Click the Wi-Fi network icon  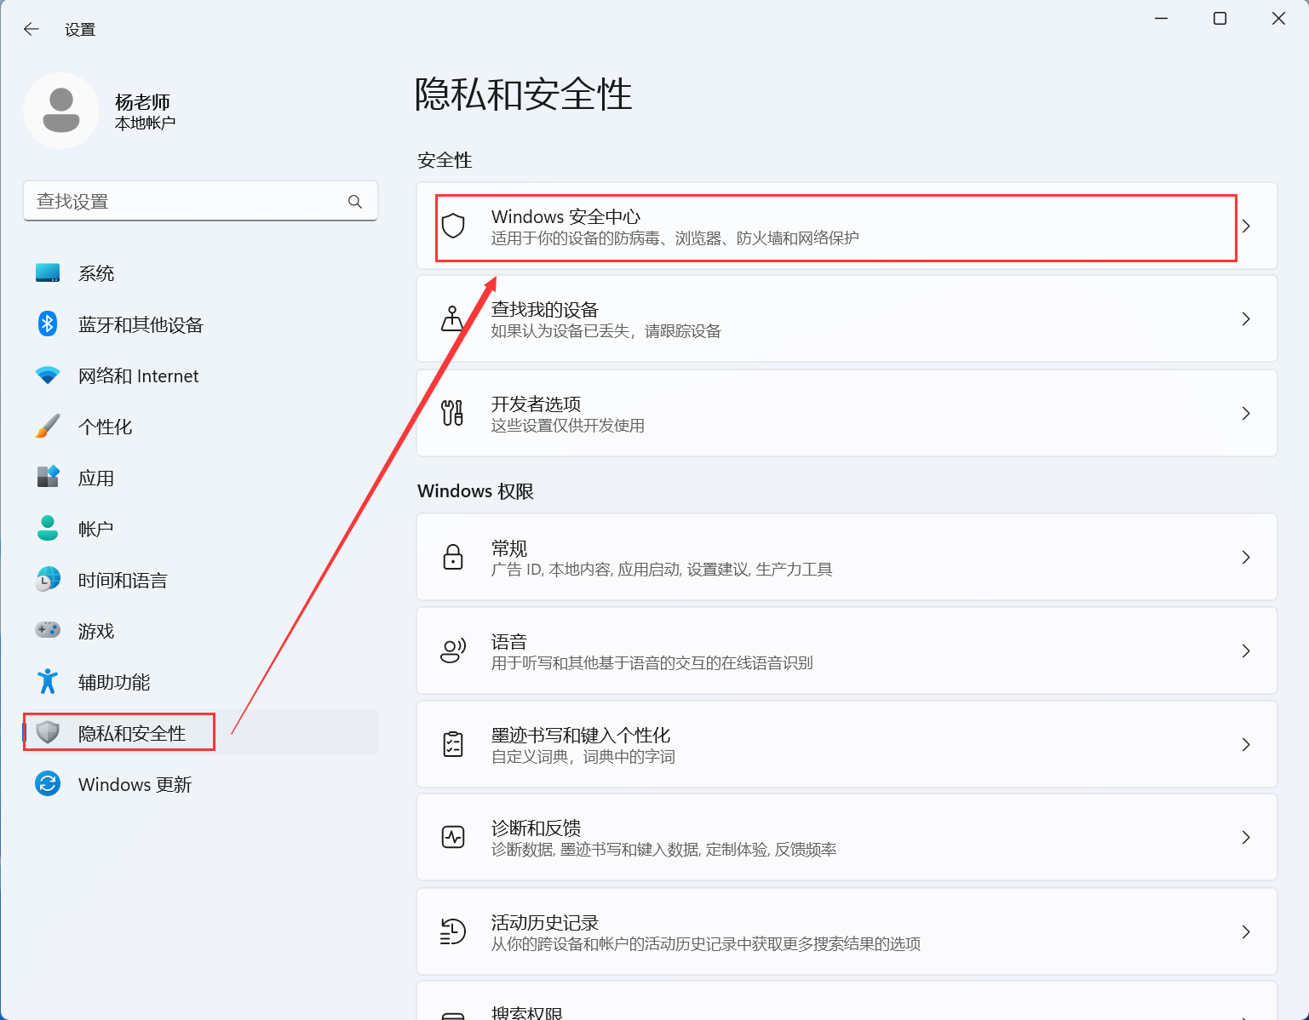(48, 375)
